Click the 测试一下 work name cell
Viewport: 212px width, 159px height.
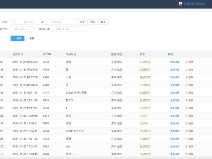(x=71, y=154)
